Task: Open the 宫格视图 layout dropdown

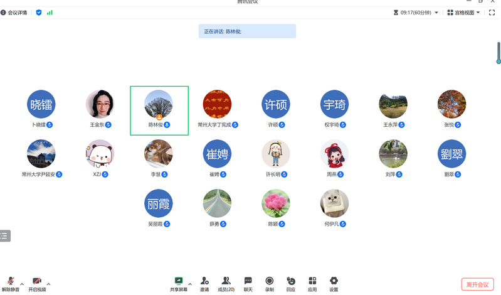Action: pyautogui.click(x=463, y=13)
